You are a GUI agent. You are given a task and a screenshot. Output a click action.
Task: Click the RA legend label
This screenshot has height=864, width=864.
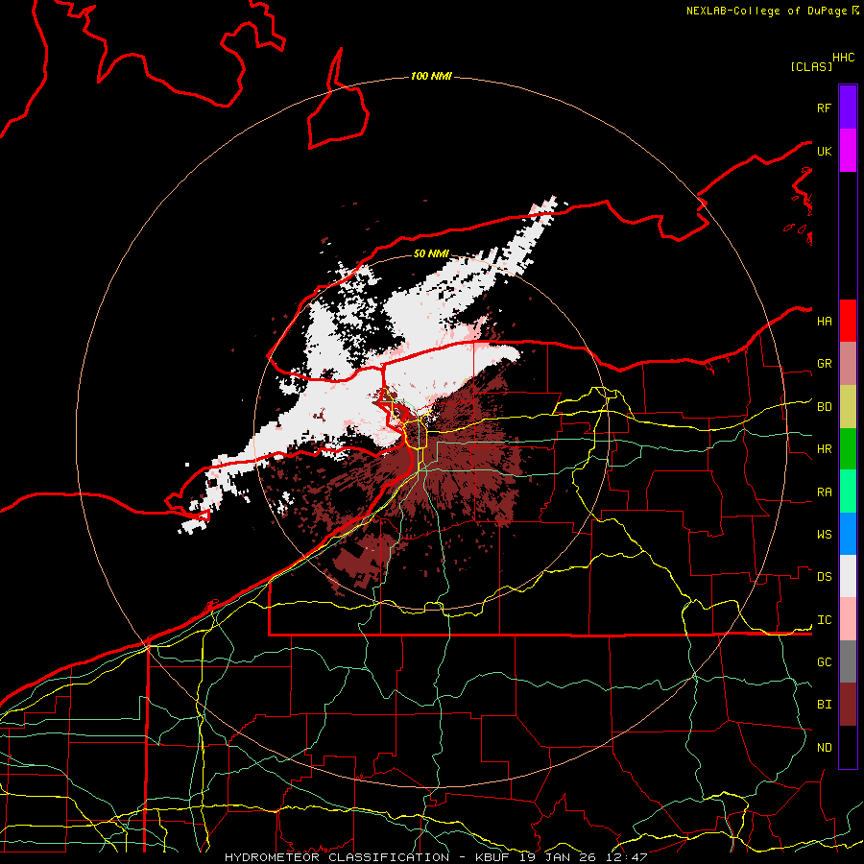tap(825, 492)
